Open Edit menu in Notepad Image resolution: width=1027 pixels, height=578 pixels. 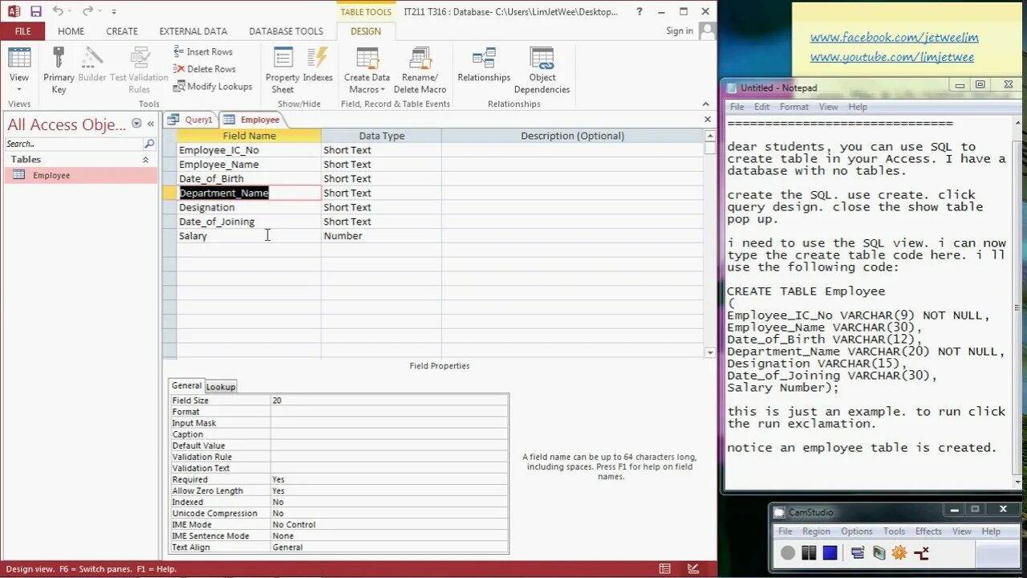point(761,107)
